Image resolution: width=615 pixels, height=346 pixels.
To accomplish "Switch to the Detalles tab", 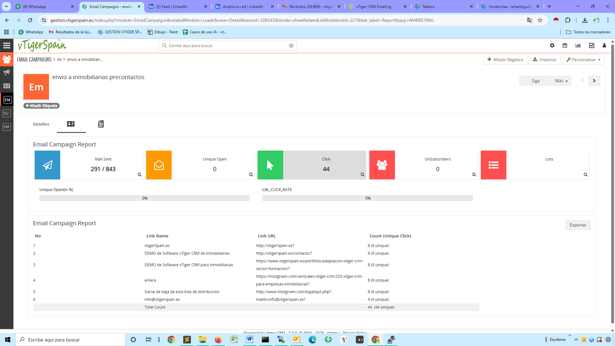I will click(x=41, y=124).
